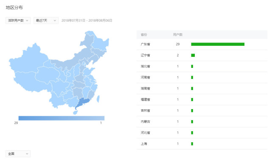The height and width of the screenshot is (160, 272).
Task: Click the 地区分布 section title
Action: pos(14,8)
